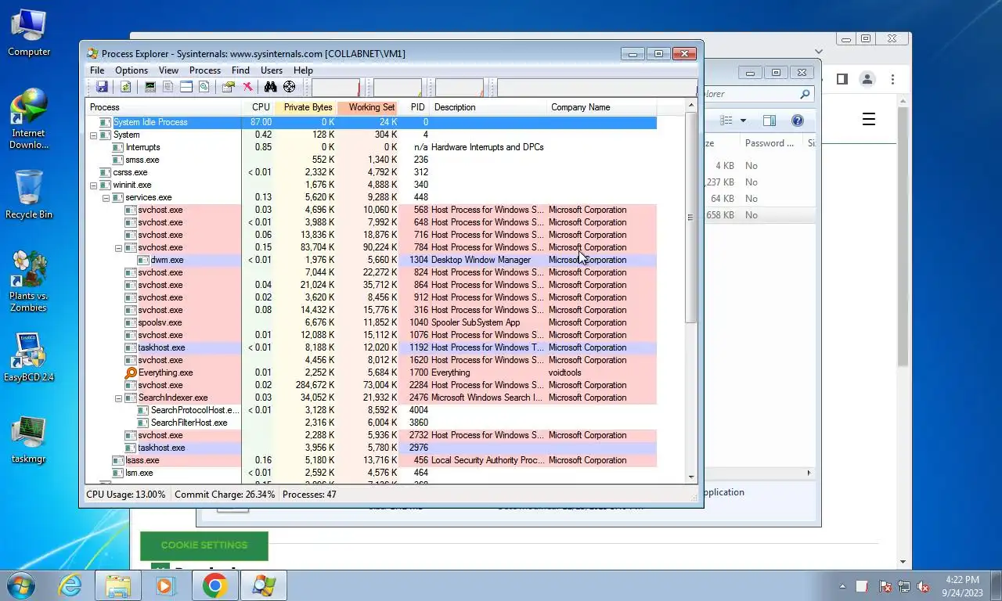The width and height of the screenshot is (1002, 601).
Task: Open the File menu
Action: (x=97, y=70)
